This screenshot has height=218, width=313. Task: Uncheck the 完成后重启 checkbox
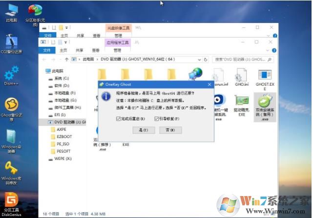point(119,119)
